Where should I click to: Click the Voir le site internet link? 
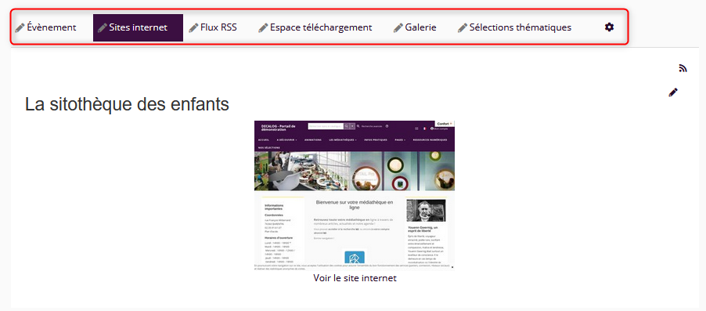point(355,278)
